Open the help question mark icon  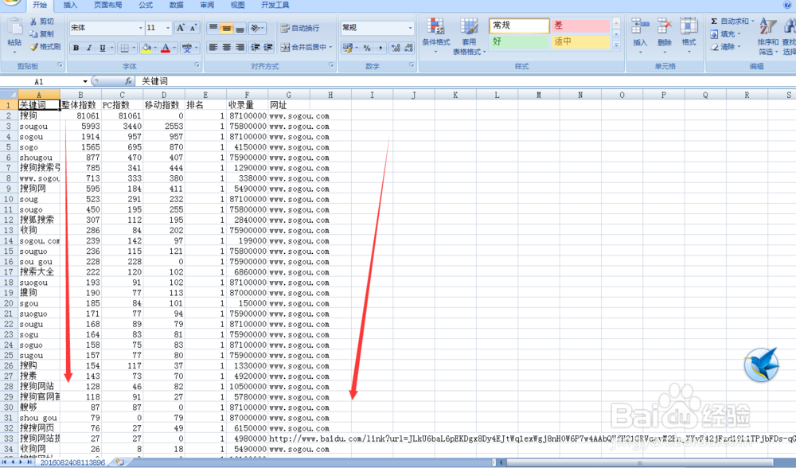(787, 5)
